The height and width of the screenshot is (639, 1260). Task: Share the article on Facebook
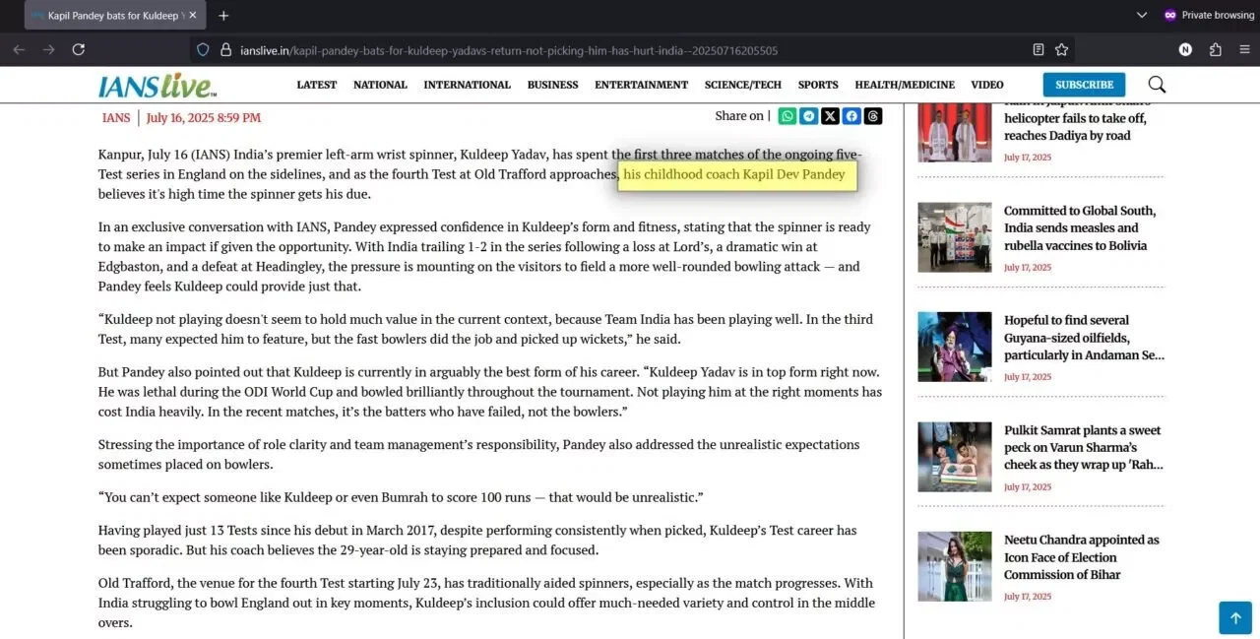point(851,116)
